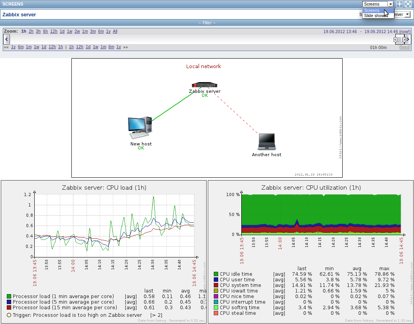Click right resize arrow on time slider
Screen dimensions: 414x324
pos(404,39)
